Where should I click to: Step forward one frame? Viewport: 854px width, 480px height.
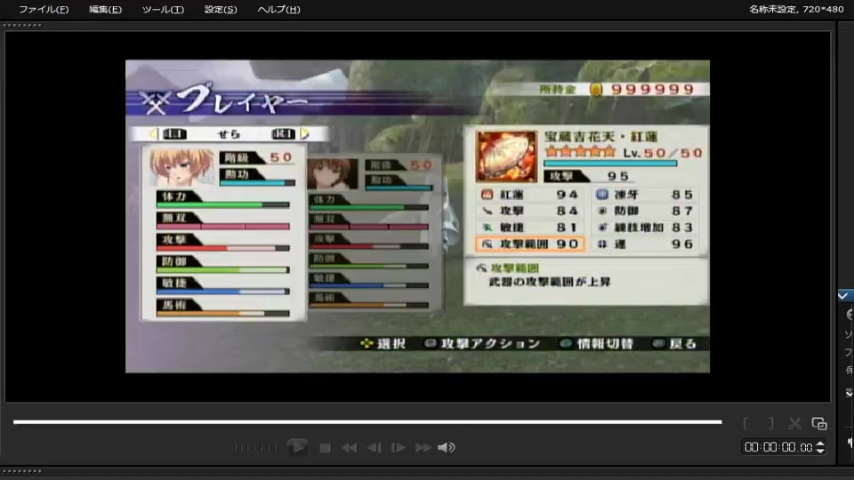tap(399, 448)
